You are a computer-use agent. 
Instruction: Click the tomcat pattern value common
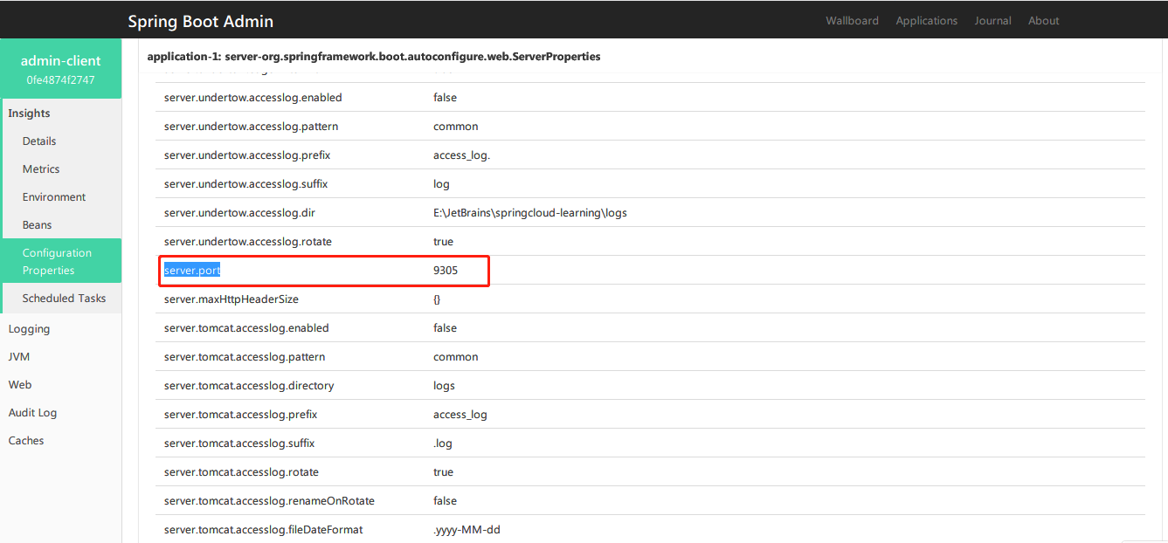click(x=456, y=357)
